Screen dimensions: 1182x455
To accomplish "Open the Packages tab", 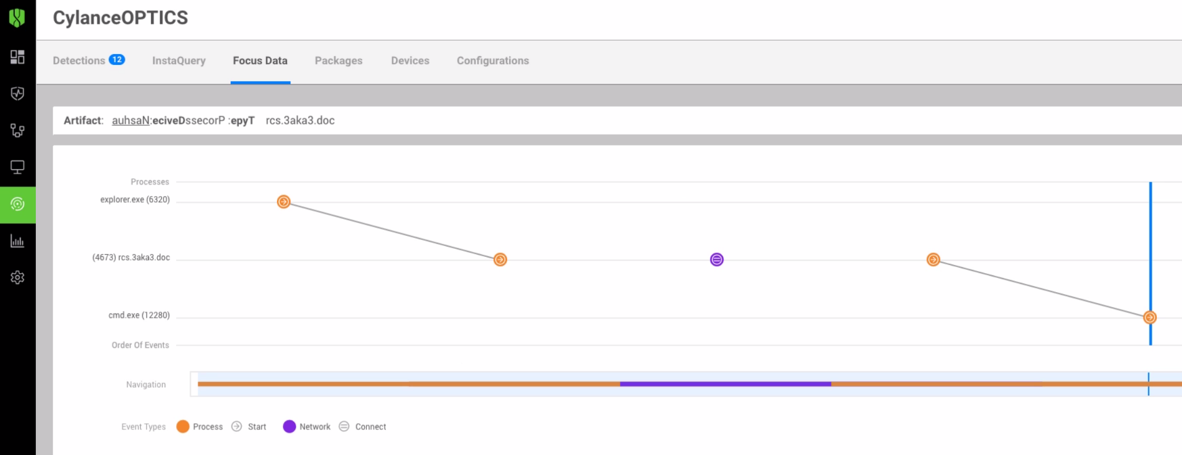I will (x=338, y=60).
